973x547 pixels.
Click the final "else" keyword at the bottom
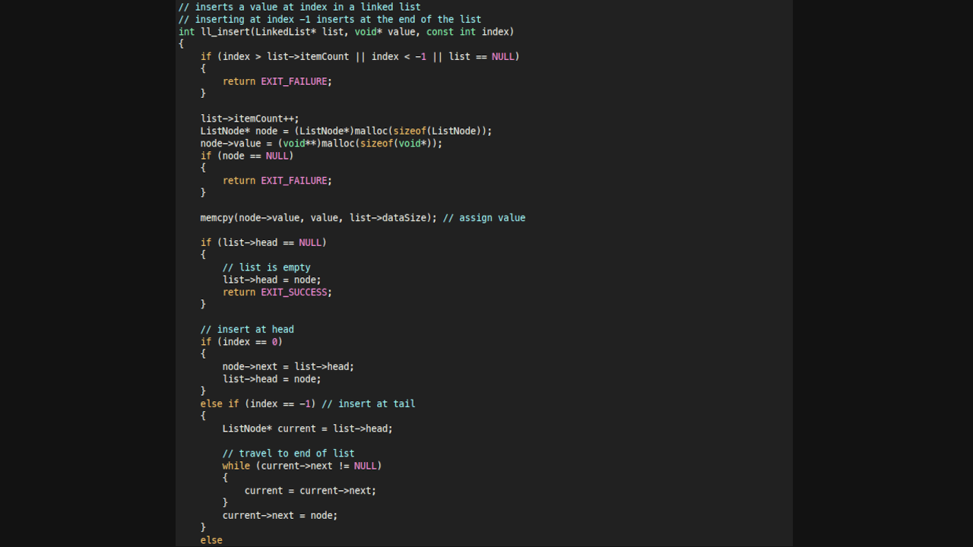tap(211, 540)
